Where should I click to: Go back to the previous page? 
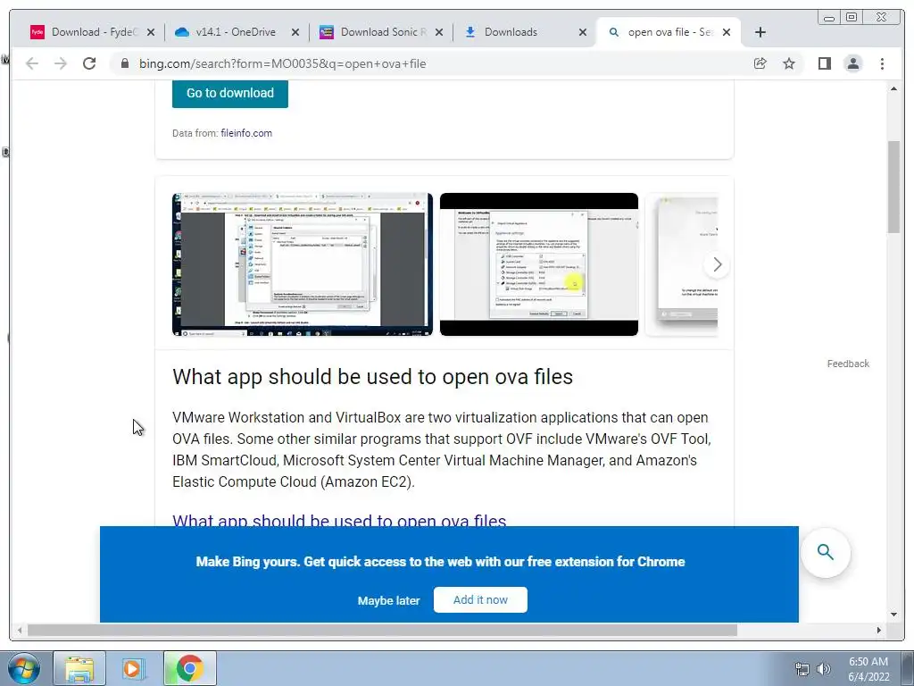[32, 63]
